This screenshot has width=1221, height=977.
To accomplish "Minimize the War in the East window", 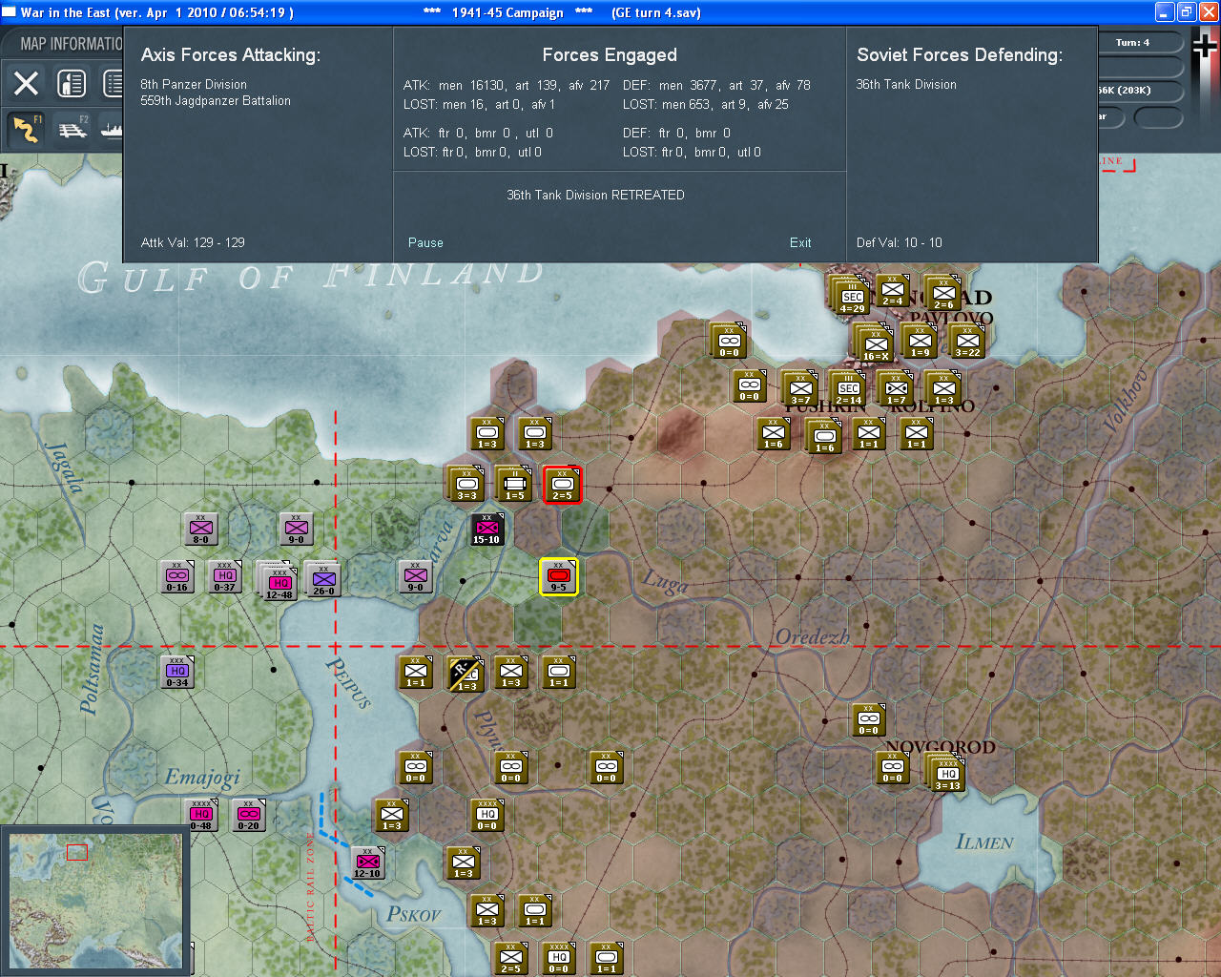I will point(1165,12).
